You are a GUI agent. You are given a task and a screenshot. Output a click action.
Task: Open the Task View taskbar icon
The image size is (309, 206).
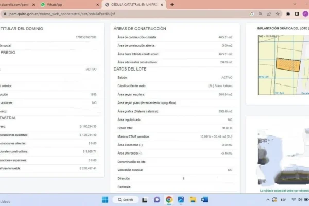pos(146,199)
